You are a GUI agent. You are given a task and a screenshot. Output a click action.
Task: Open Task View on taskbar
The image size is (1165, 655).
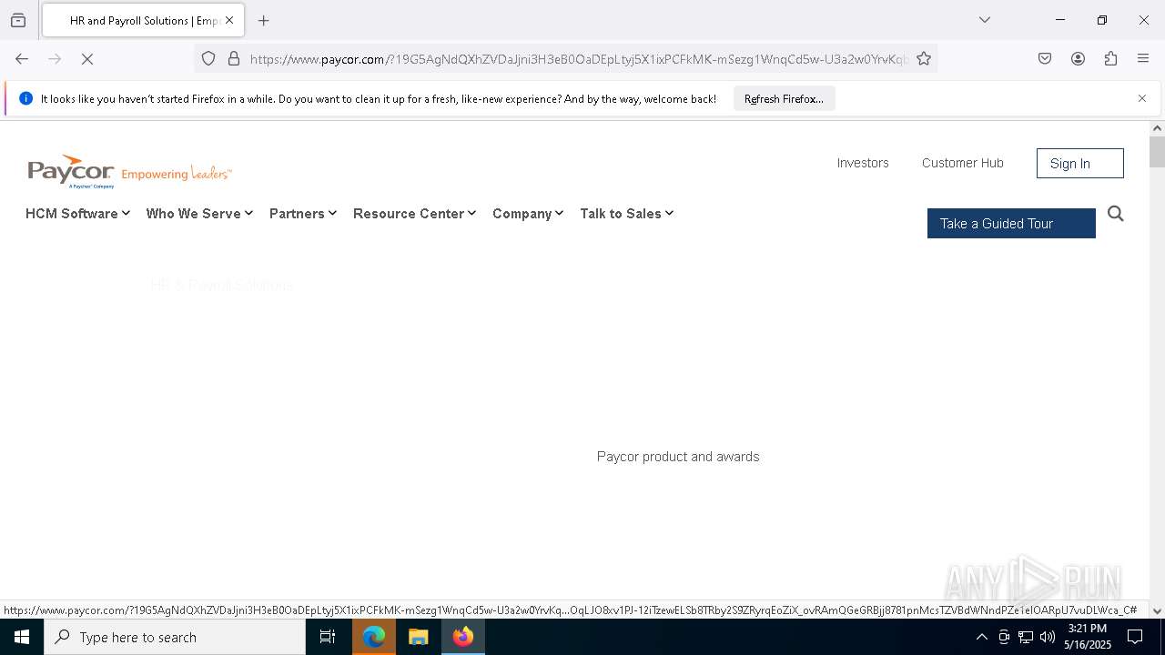point(328,637)
